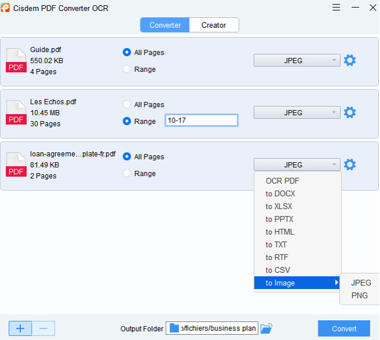Click the loan-agreement PDF file icon
Image resolution: width=380 pixels, height=340 pixels.
16,164
